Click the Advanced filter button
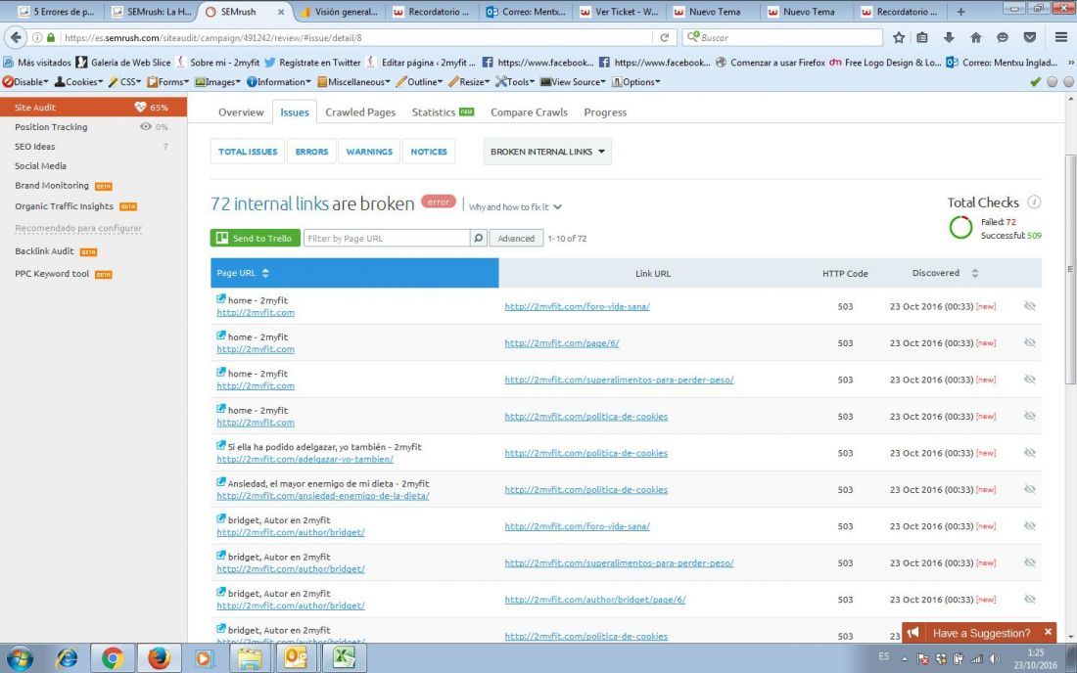This screenshot has width=1077, height=673. pos(516,238)
